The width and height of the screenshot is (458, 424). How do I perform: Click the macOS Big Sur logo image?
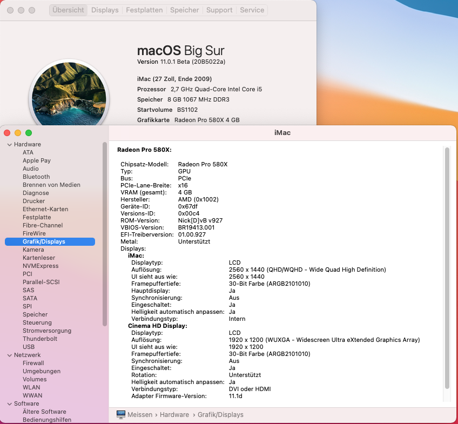point(69,93)
